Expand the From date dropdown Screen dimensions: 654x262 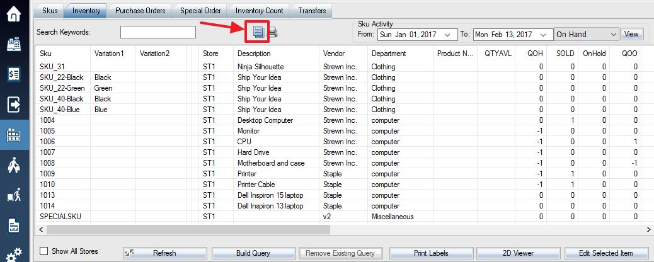pyautogui.click(x=448, y=35)
